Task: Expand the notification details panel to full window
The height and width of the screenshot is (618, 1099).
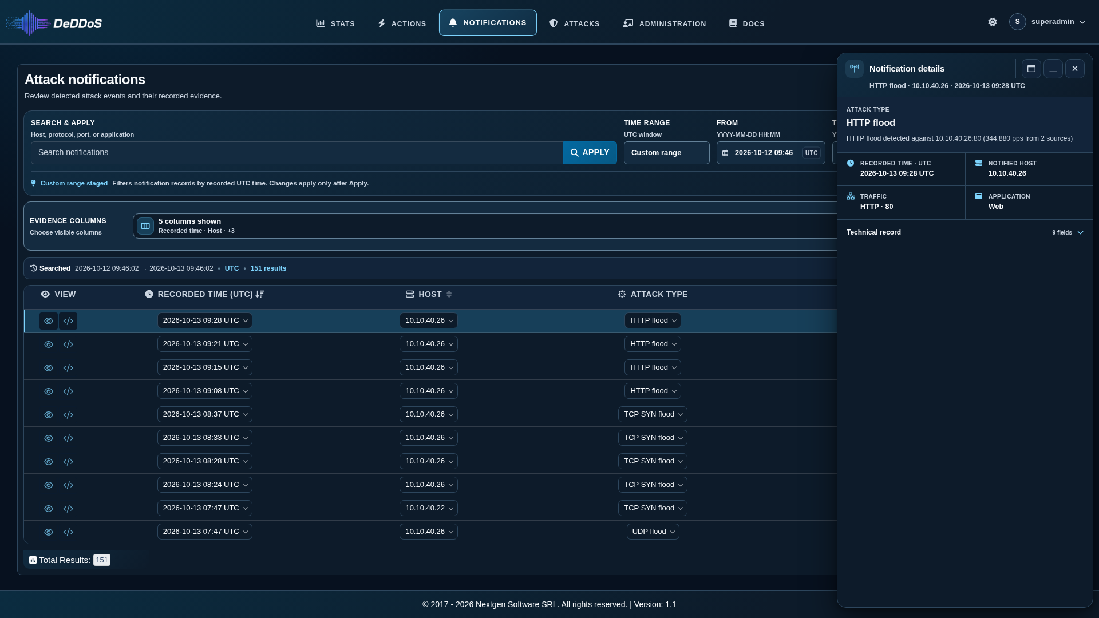Action: point(1031,69)
